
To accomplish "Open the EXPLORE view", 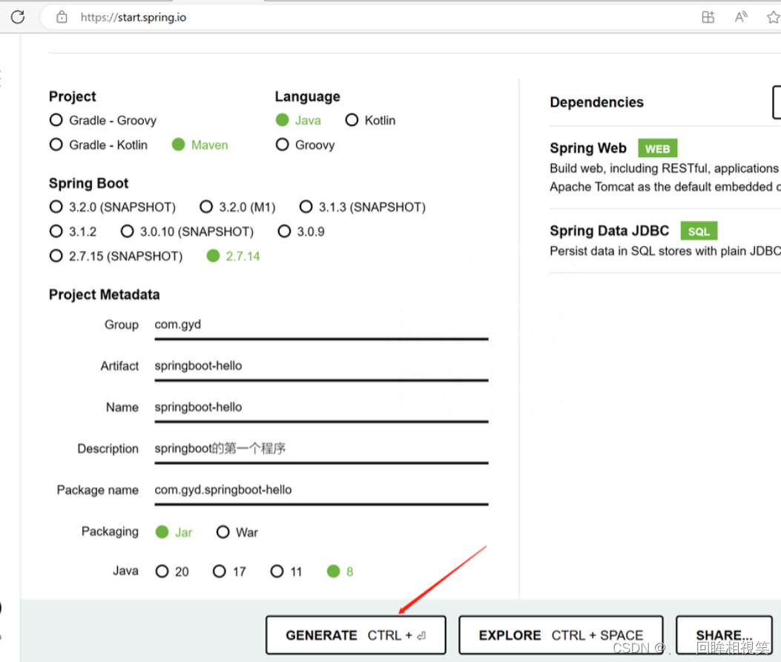I will point(560,635).
